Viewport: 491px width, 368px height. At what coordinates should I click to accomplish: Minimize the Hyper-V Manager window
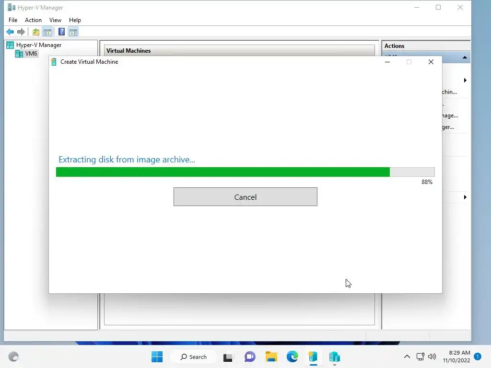(x=417, y=7)
